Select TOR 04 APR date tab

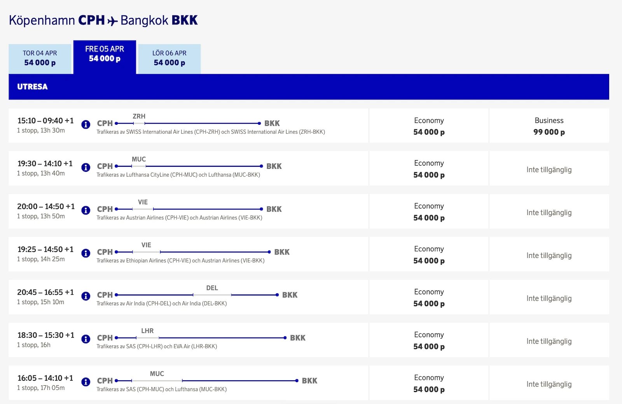(40, 58)
